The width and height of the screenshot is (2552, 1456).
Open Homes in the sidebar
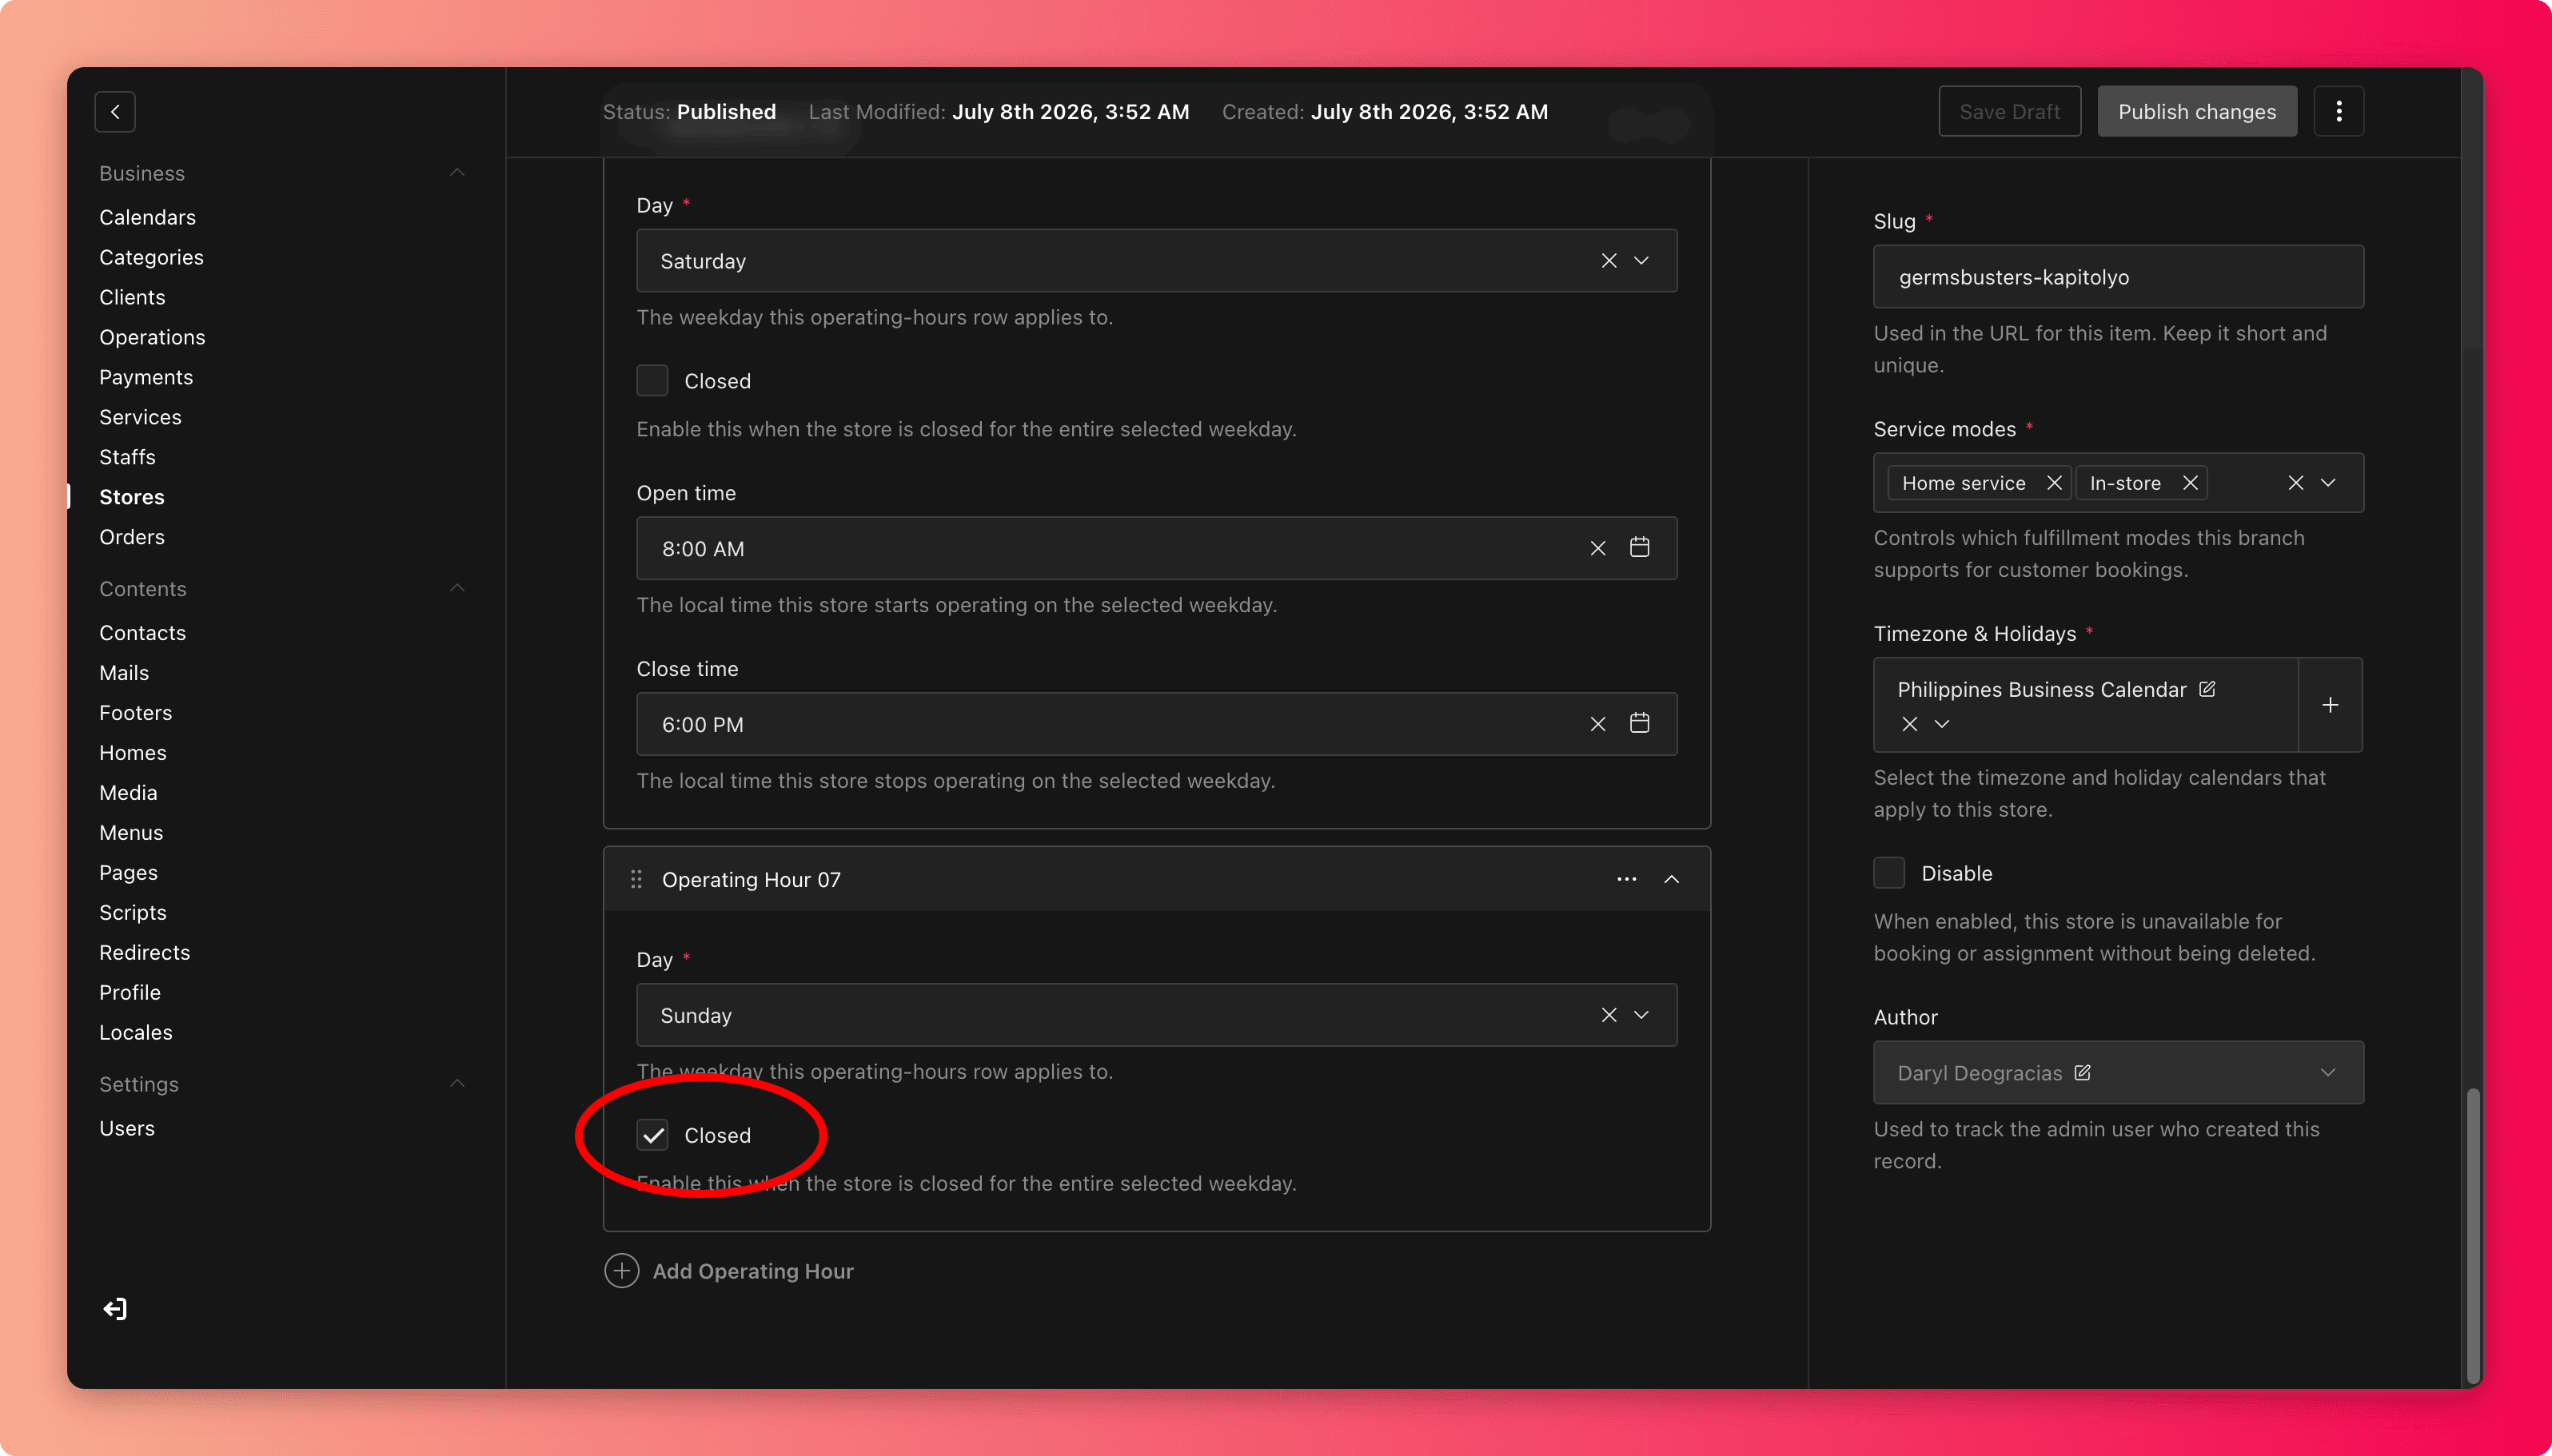coord(132,753)
